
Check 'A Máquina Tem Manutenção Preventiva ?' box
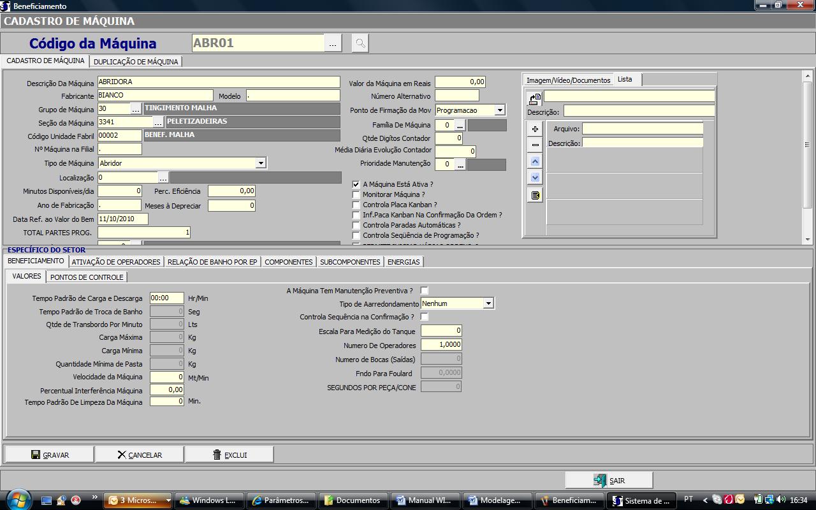click(x=425, y=291)
